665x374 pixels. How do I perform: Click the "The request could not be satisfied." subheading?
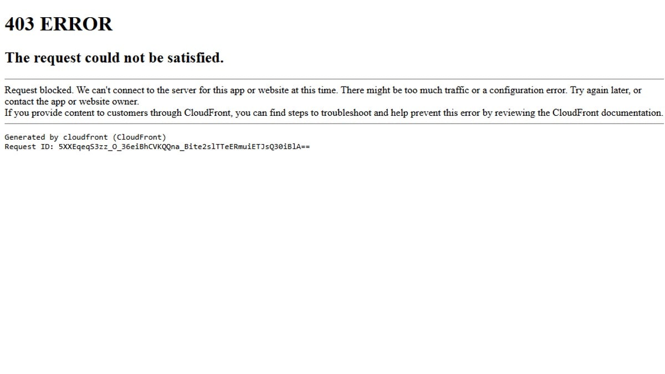(114, 58)
